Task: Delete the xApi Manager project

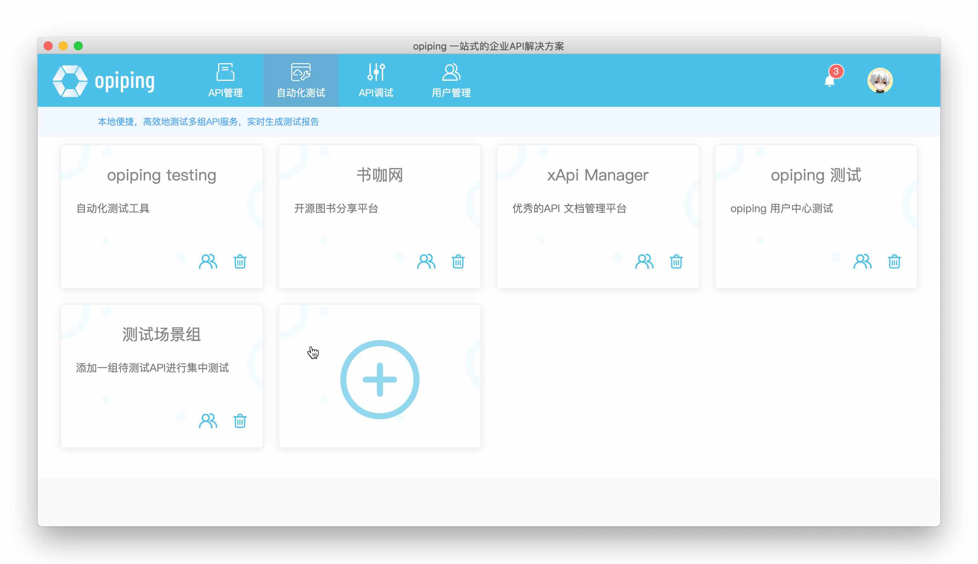Action: click(x=676, y=261)
